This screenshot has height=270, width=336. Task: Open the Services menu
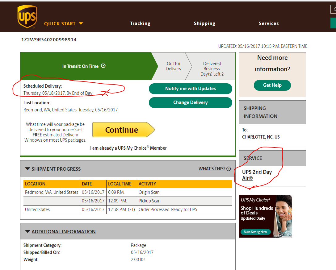(269, 23)
